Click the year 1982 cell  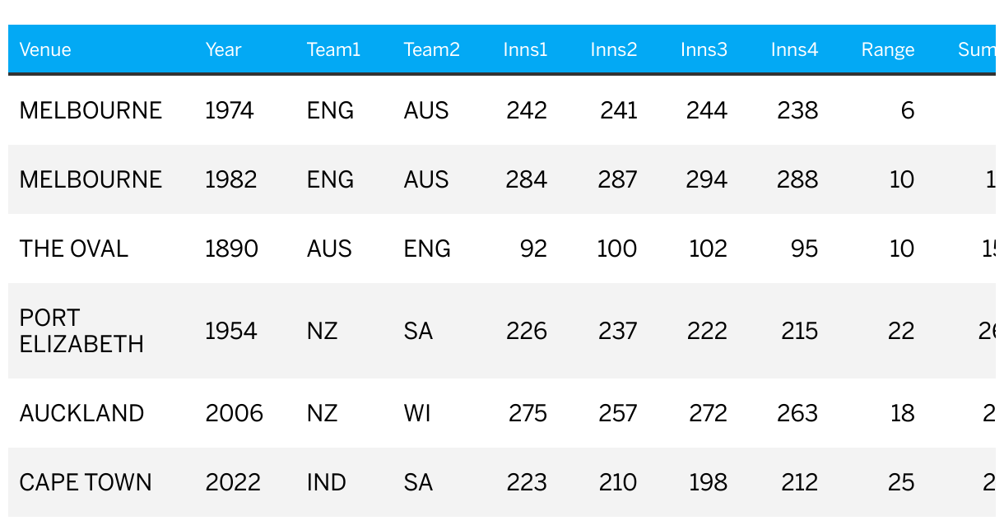[230, 179]
